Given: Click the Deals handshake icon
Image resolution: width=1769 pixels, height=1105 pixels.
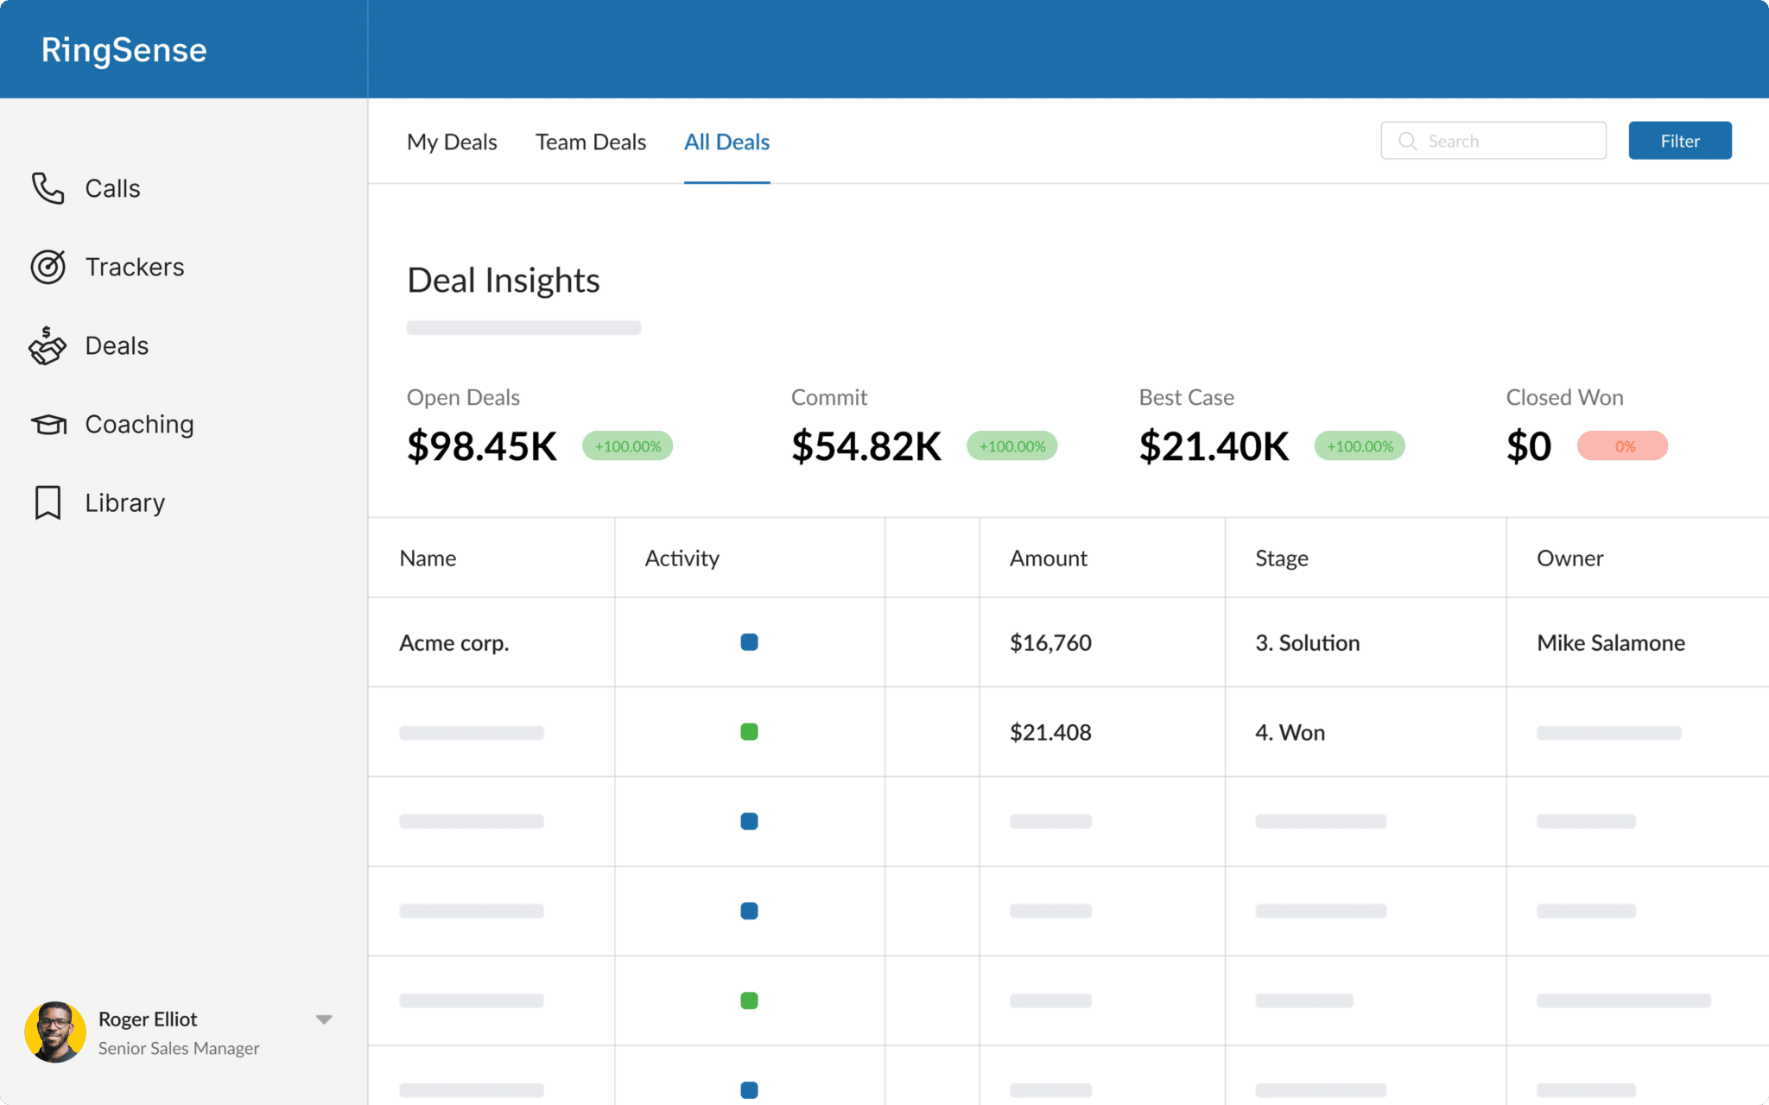Looking at the screenshot, I should (x=48, y=346).
